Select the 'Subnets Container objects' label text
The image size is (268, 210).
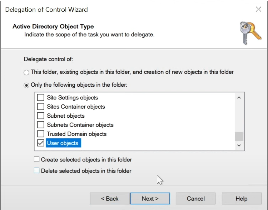coord(80,125)
